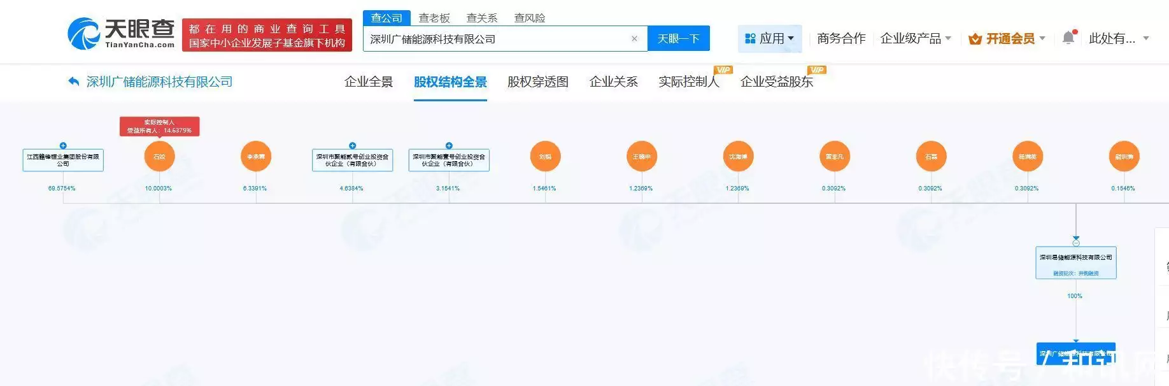The image size is (1169, 386).
Task: Switch to the 企业全景 tab
Action: click(369, 82)
